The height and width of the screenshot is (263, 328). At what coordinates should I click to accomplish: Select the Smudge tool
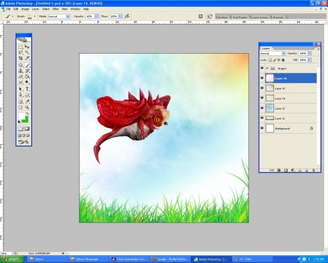(21, 82)
